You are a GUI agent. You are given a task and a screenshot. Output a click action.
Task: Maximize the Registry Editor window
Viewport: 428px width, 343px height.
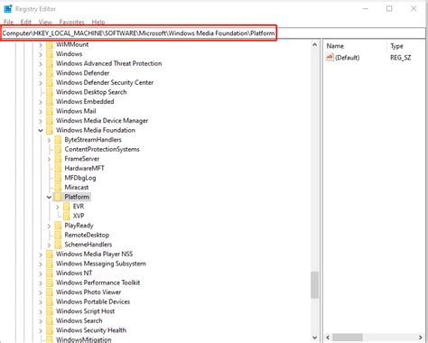(389, 9)
